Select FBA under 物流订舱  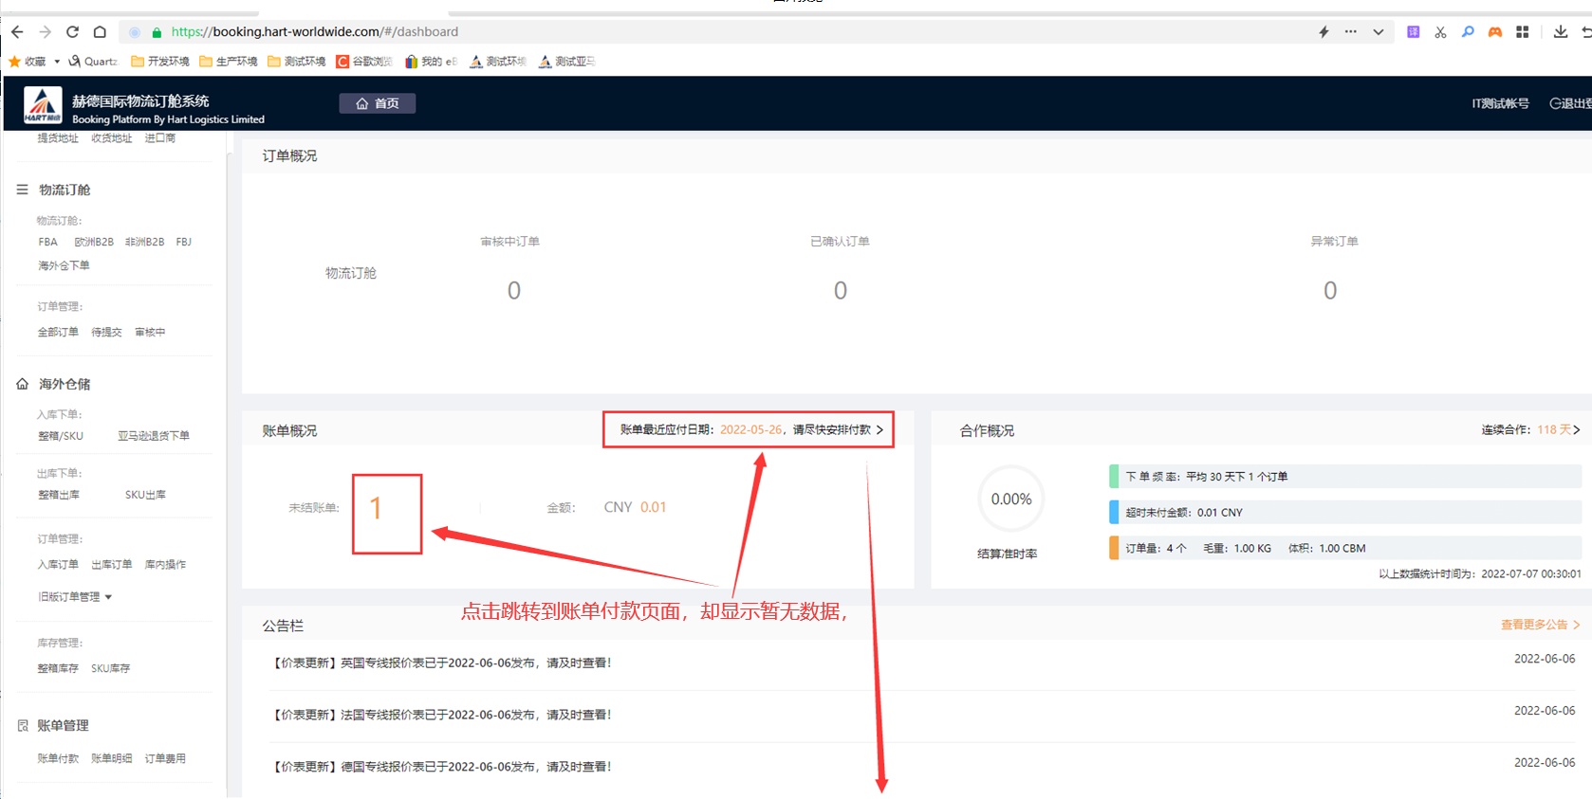[47, 243]
